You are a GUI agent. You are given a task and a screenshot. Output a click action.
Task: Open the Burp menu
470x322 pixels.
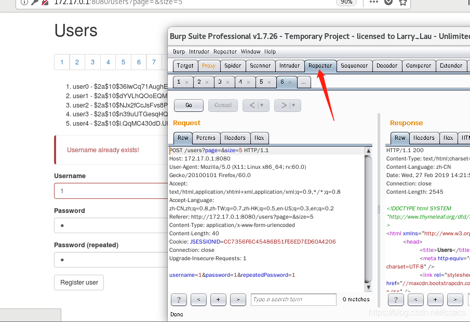pos(179,51)
